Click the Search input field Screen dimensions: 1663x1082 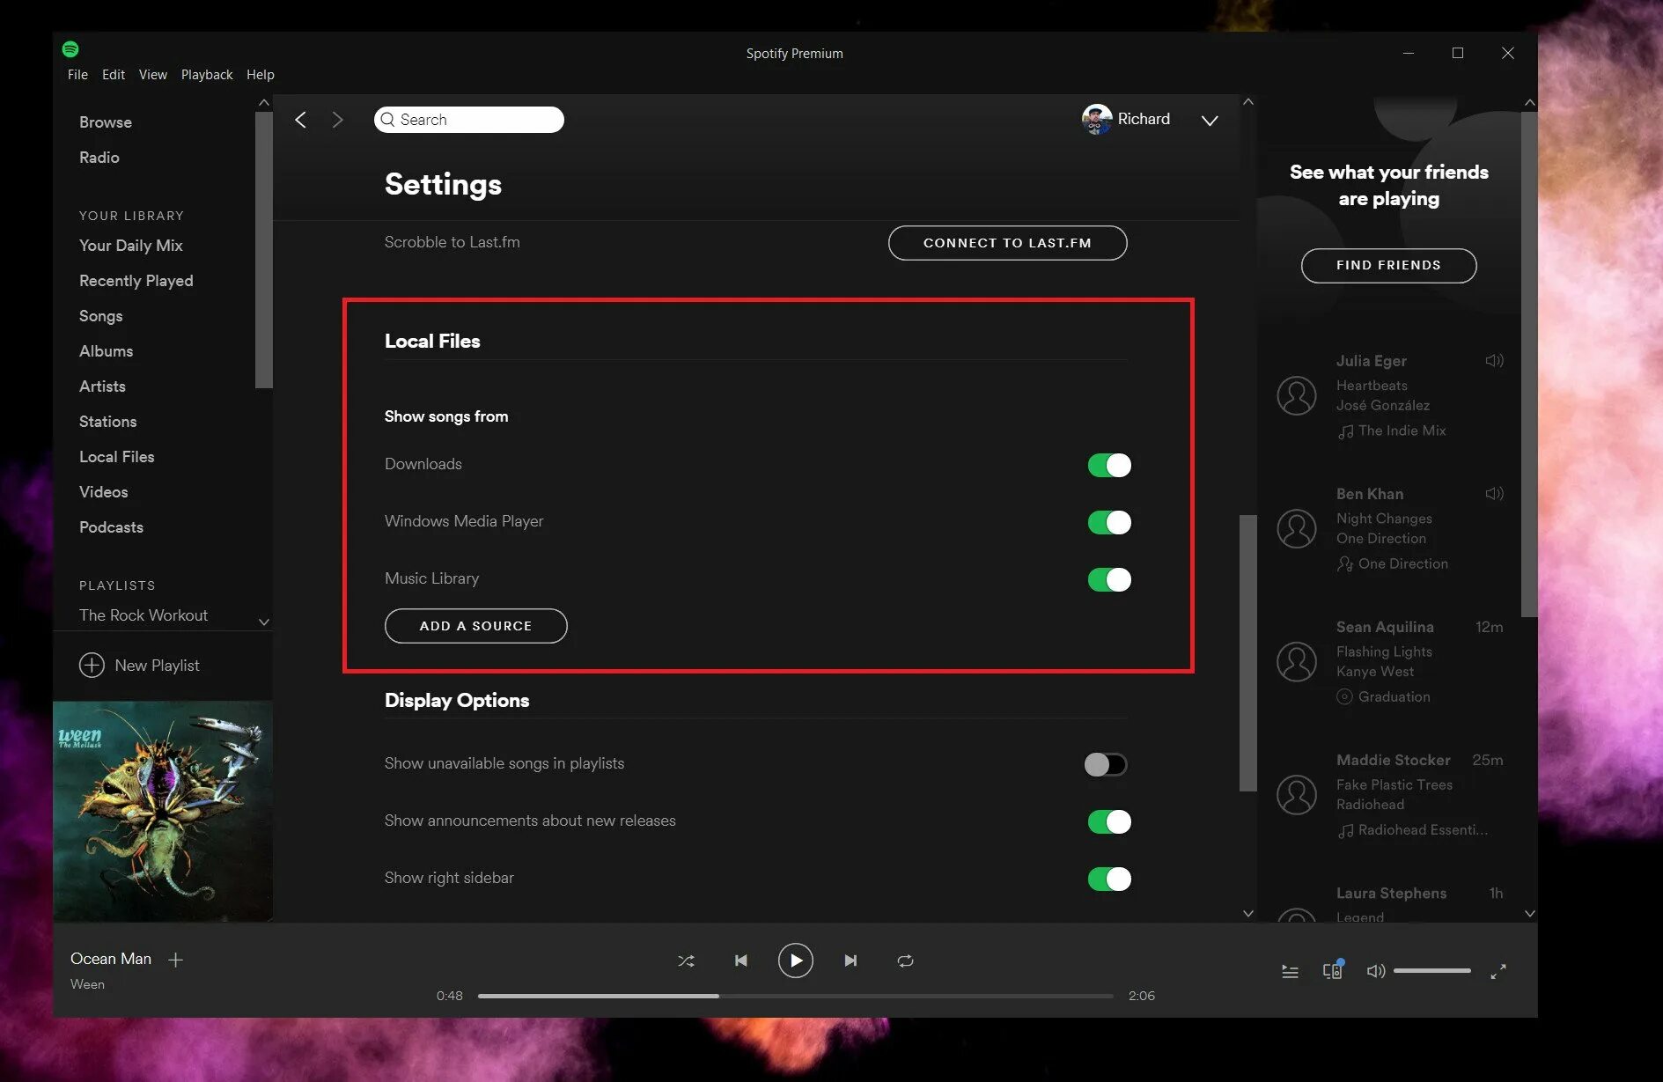pos(469,120)
